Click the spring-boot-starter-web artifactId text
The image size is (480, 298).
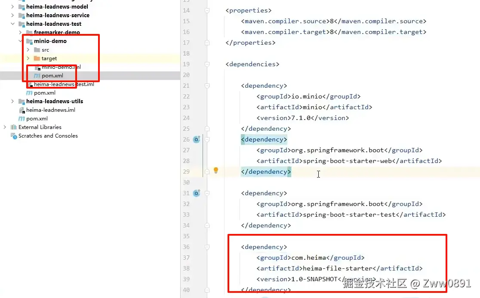pyautogui.click(x=348, y=161)
